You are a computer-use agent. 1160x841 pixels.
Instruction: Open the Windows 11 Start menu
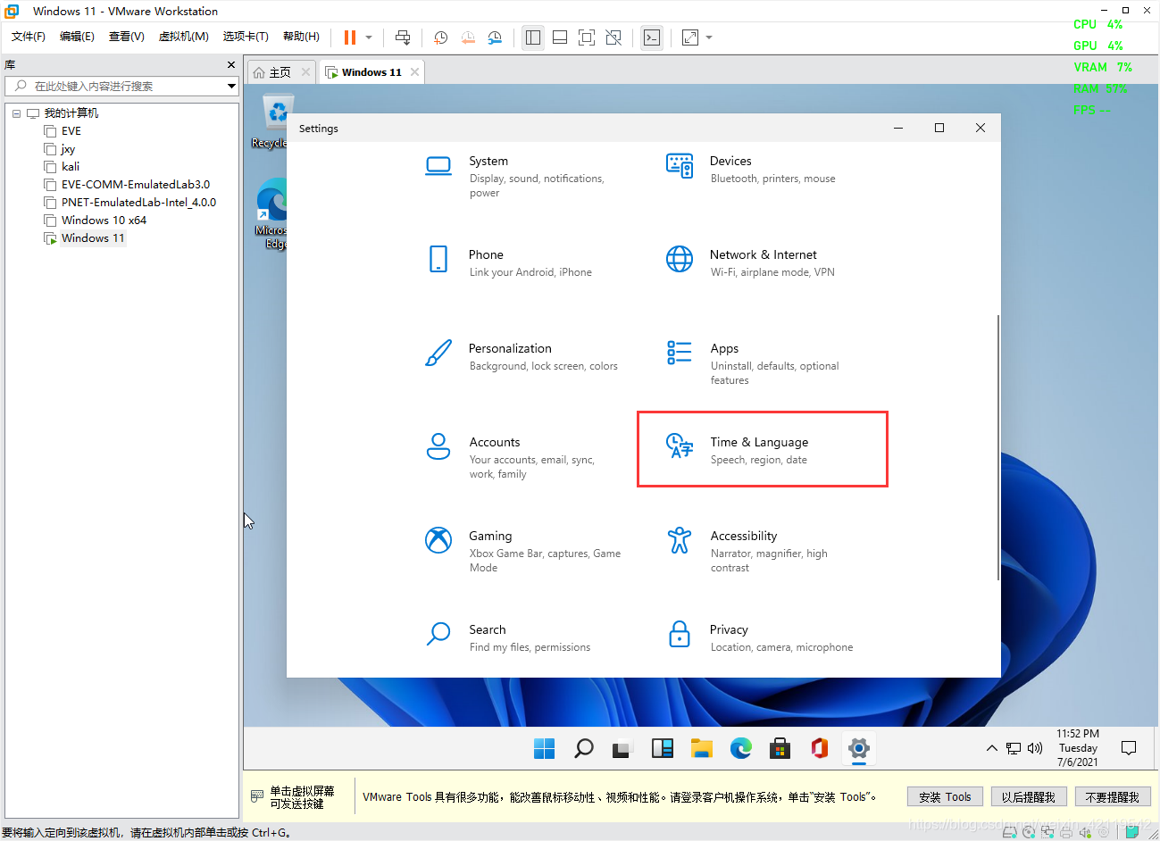[544, 748]
